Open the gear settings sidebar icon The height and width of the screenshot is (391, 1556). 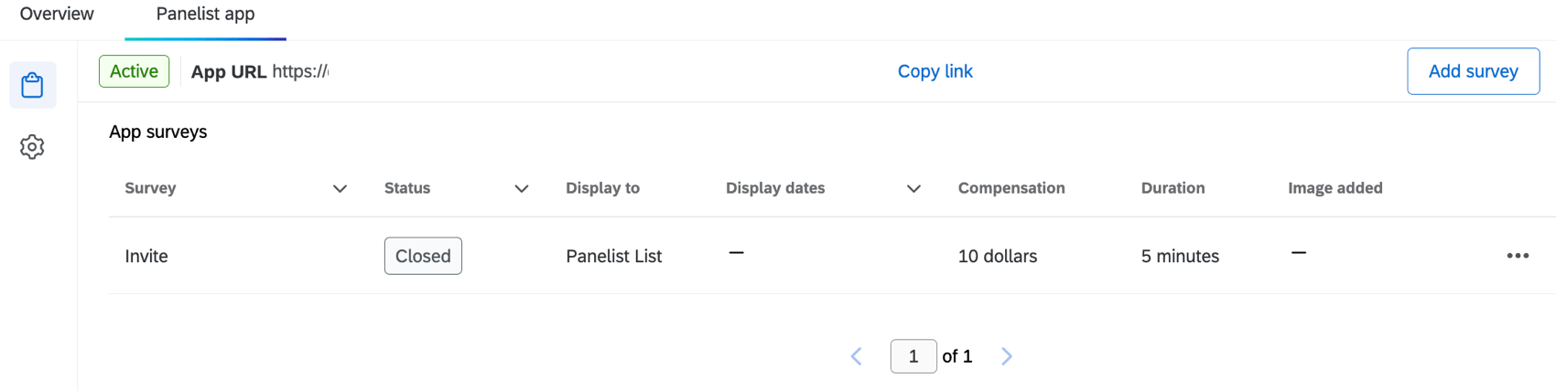click(x=32, y=146)
